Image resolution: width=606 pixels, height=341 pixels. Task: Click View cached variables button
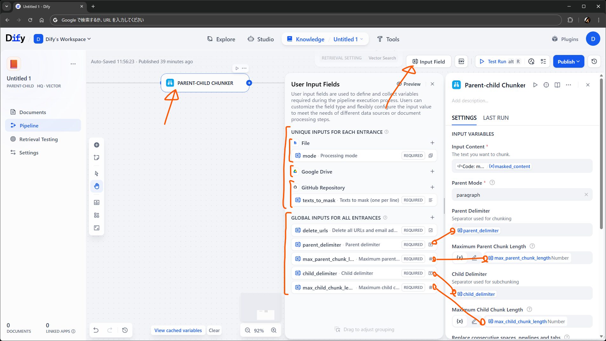[x=178, y=330]
